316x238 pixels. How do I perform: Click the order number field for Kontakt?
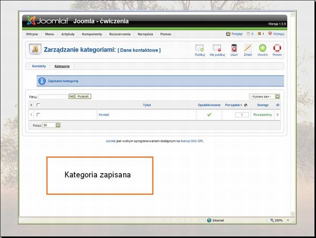tap(242, 115)
